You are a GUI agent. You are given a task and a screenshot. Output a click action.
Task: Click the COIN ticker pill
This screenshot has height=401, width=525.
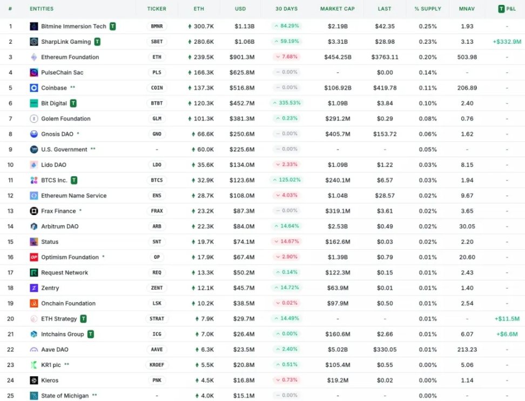pos(157,88)
